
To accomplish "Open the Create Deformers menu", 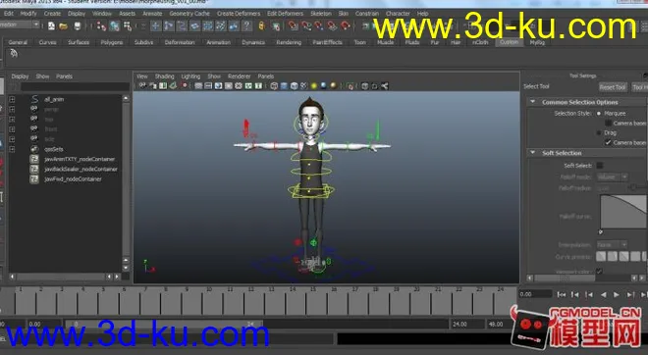I will [239, 14].
